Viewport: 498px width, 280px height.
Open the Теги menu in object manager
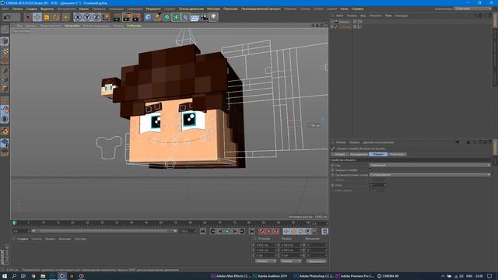(388, 16)
